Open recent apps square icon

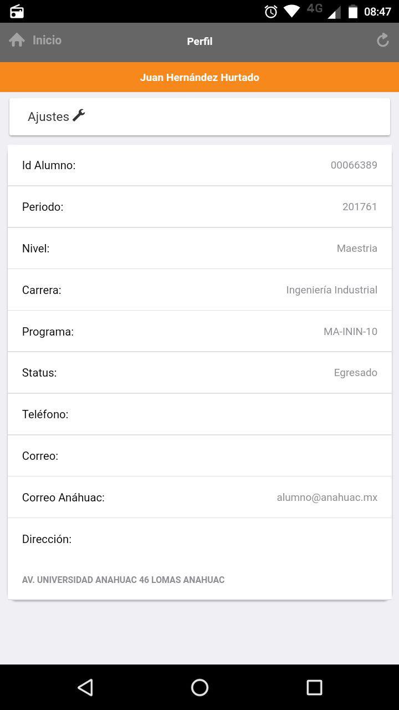pos(314,688)
